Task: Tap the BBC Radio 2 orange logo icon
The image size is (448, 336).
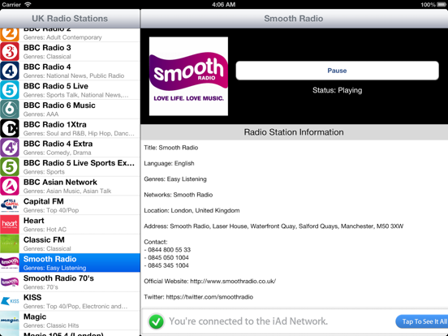Action: coord(10,35)
